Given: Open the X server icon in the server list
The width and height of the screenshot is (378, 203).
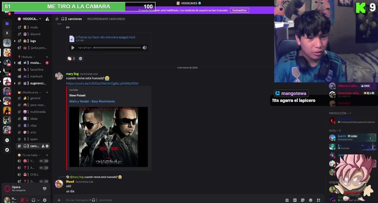Looking at the screenshot, I should pyautogui.click(x=7, y=33).
